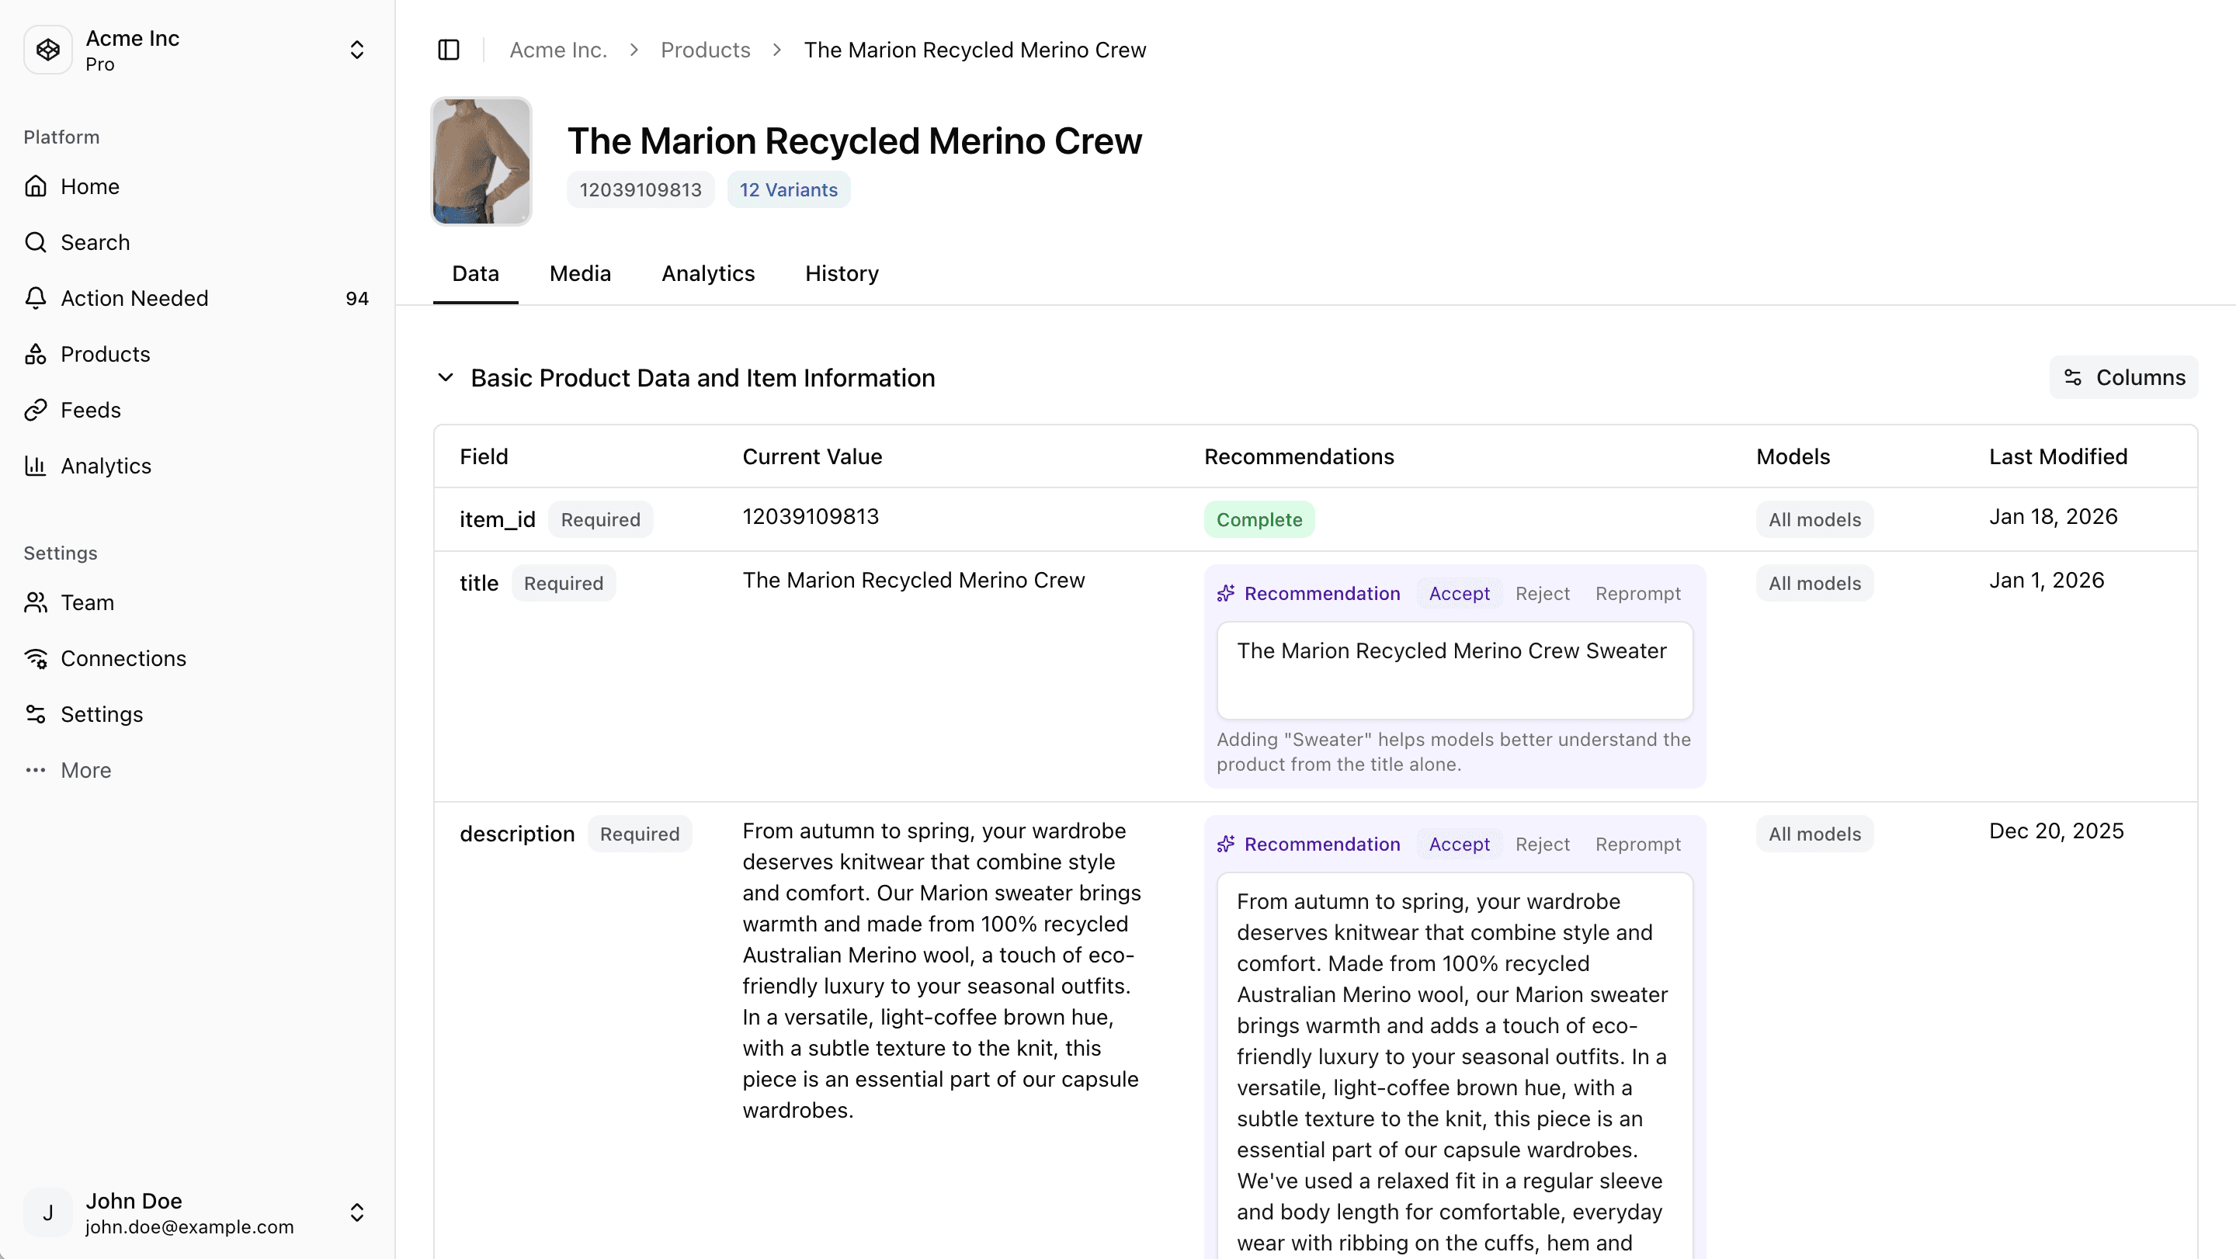Switch to the Media tab
Viewport: 2236px width, 1259px height.
579,273
